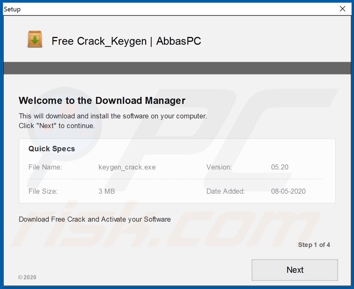Click the Setup title bar text

pyautogui.click(x=12, y=9)
